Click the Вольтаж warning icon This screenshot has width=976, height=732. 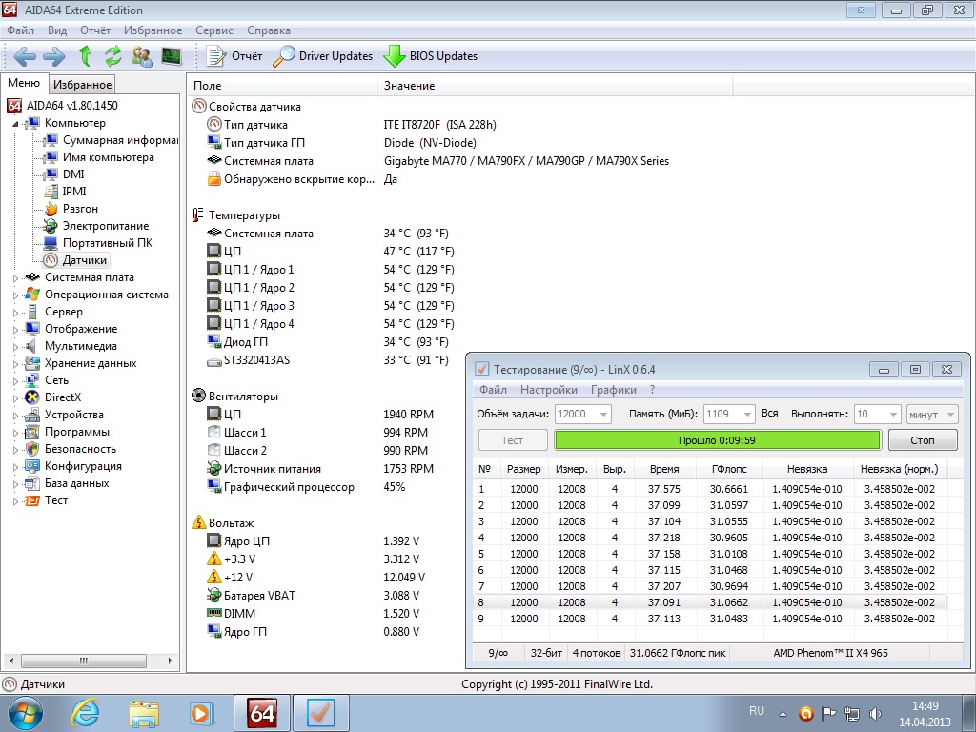(198, 522)
